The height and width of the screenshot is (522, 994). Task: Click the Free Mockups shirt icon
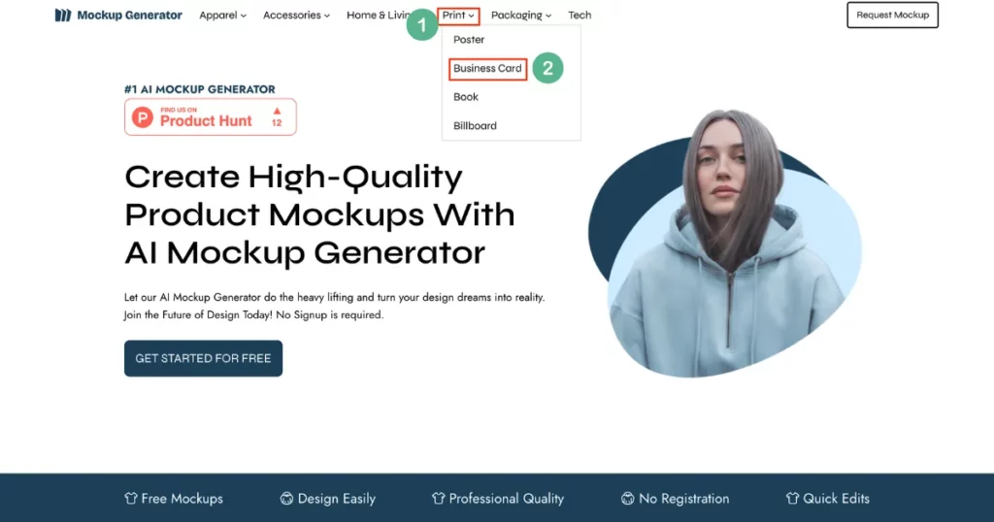pyautogui.click(x=131, y=499)
